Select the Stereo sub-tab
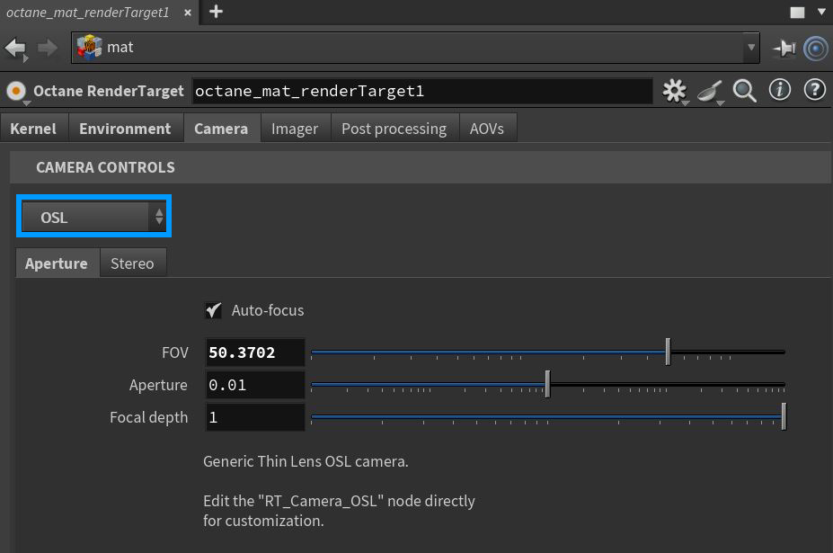The width and height of the screenshot is (833, 553). coord(132,263)
